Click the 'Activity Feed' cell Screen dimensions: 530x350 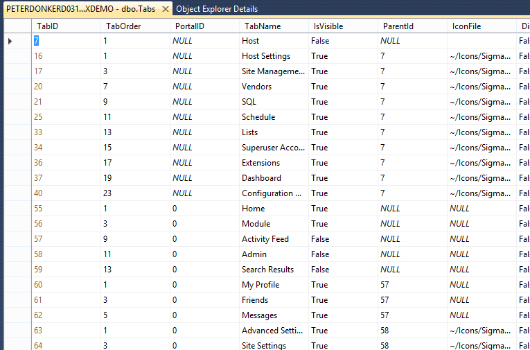[x=274, y=239]
